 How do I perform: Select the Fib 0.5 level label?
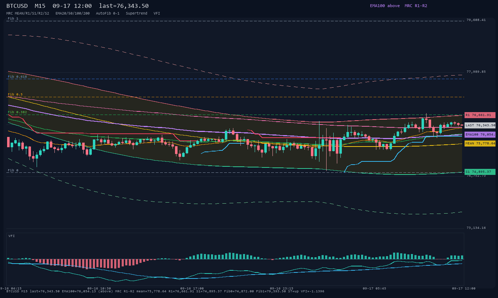click(15, 94)
